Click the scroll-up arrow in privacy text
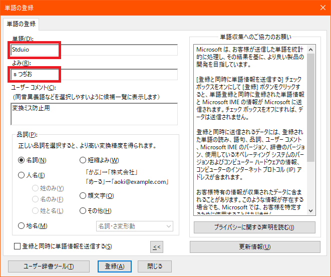 coord(311,50)
